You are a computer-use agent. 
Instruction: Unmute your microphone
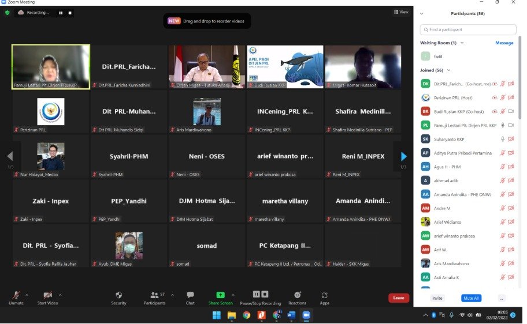pos(16,295)
